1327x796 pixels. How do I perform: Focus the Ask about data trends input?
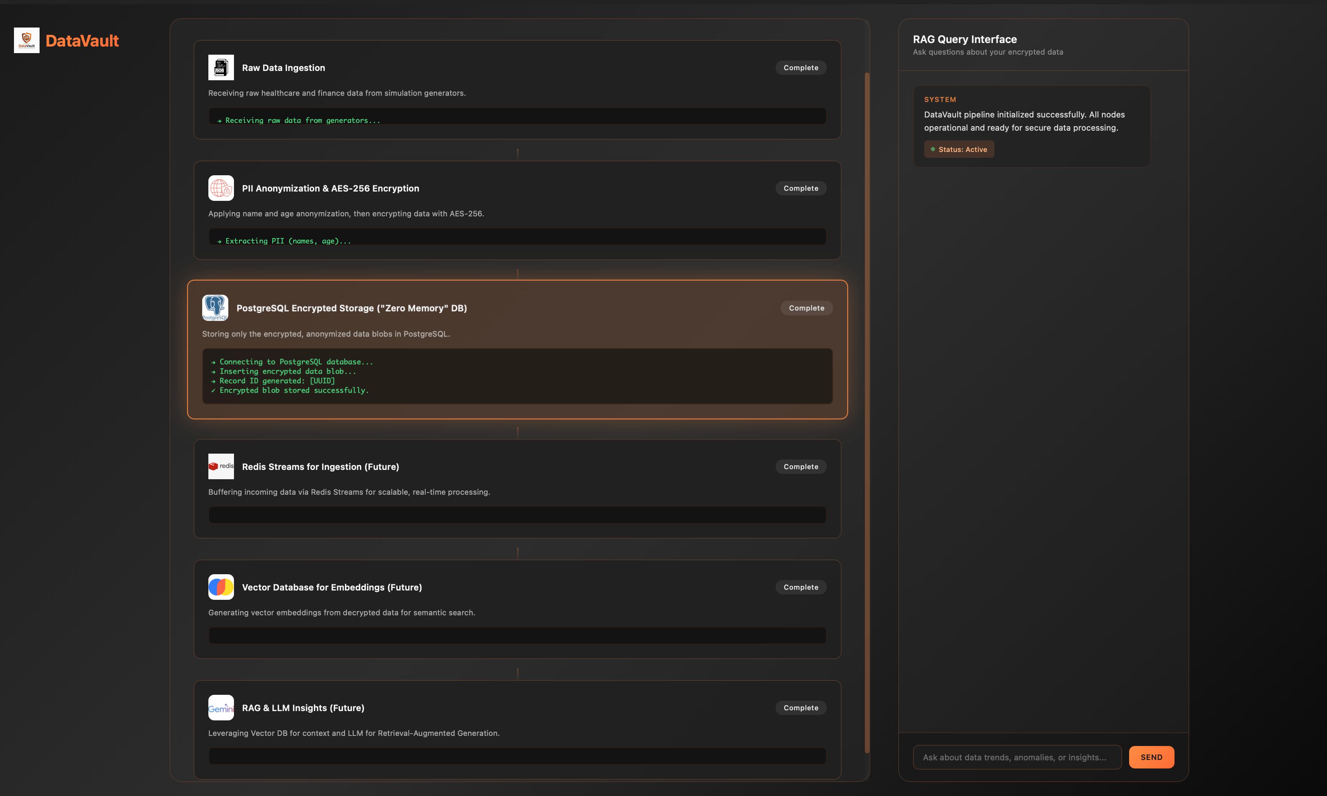(1017, 757)
